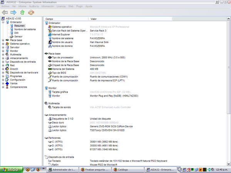Screen dimensions: 231x173
Task: Click the Monitor tree icon in sidebar
Action: [x=7, y=51]
